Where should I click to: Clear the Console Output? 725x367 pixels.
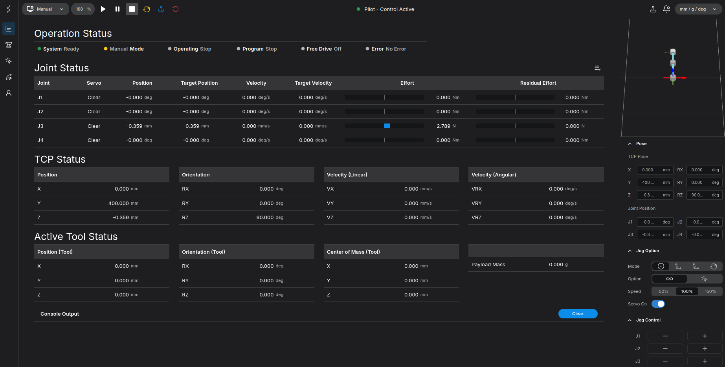(x=578, y=314)
